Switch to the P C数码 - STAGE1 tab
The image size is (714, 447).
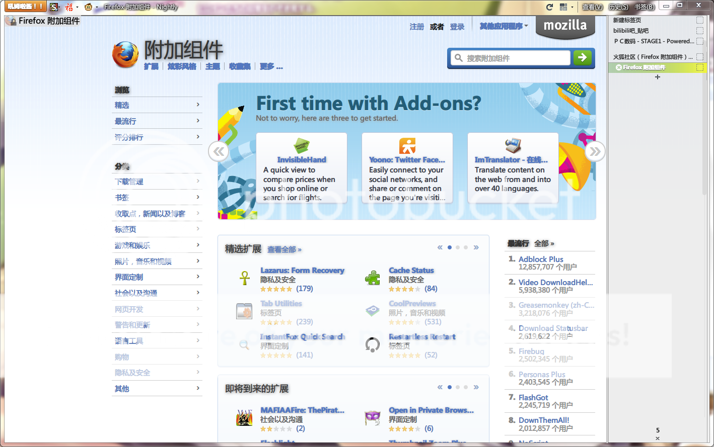657,41
